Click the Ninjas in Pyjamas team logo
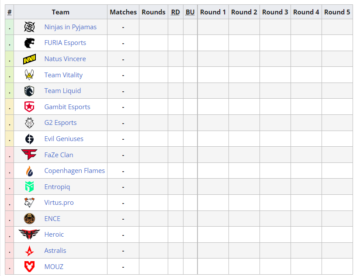The width and height of the screenshot is (360, 276). [x=30, y=27]
